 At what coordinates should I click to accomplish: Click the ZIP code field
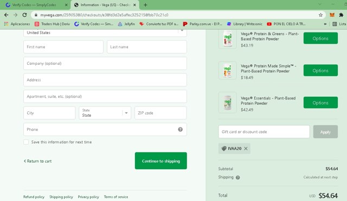point(160,113)
